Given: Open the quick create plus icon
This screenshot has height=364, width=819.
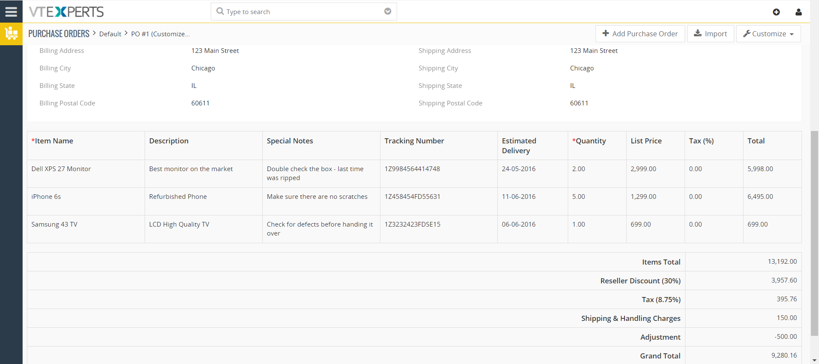Looking at the screenshot, I should tap(776, 12).
